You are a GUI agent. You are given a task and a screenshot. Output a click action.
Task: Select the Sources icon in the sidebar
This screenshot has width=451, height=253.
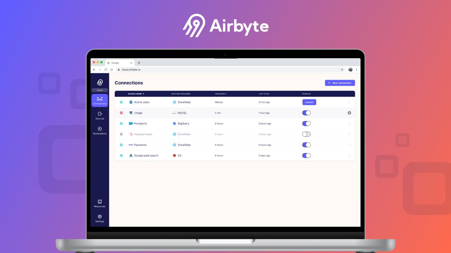(x=100, y=115)
